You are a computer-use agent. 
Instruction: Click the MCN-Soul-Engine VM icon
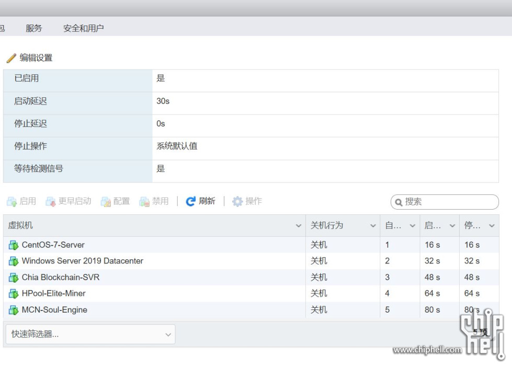pyautogui.click(x=14, y=310)
